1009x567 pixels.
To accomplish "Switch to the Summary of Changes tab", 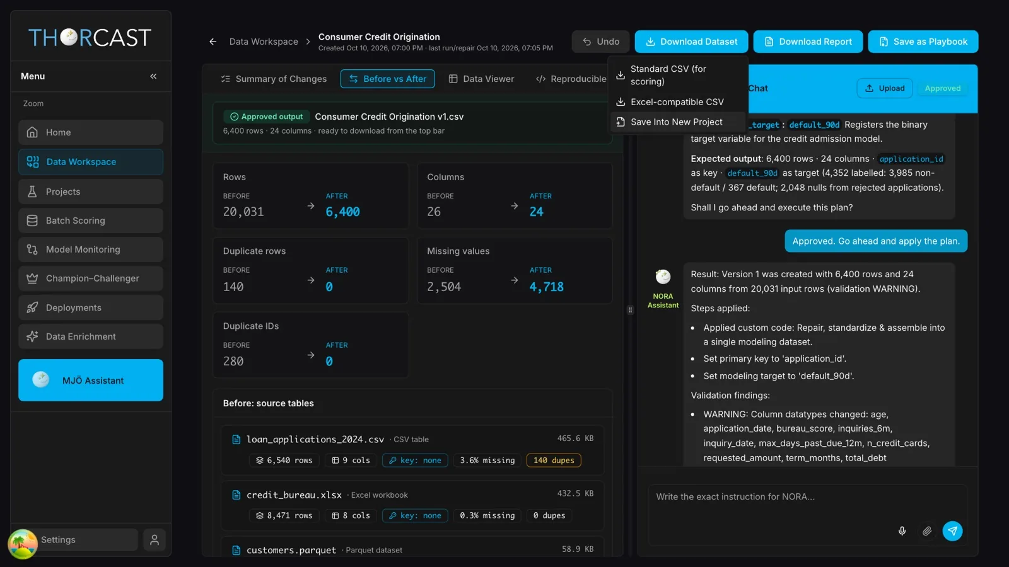I will (274, 79).
